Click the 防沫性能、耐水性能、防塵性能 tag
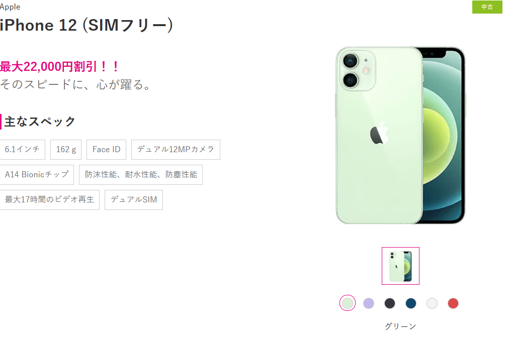Viewport: 509px width, 339px height. tap(141, 175)
